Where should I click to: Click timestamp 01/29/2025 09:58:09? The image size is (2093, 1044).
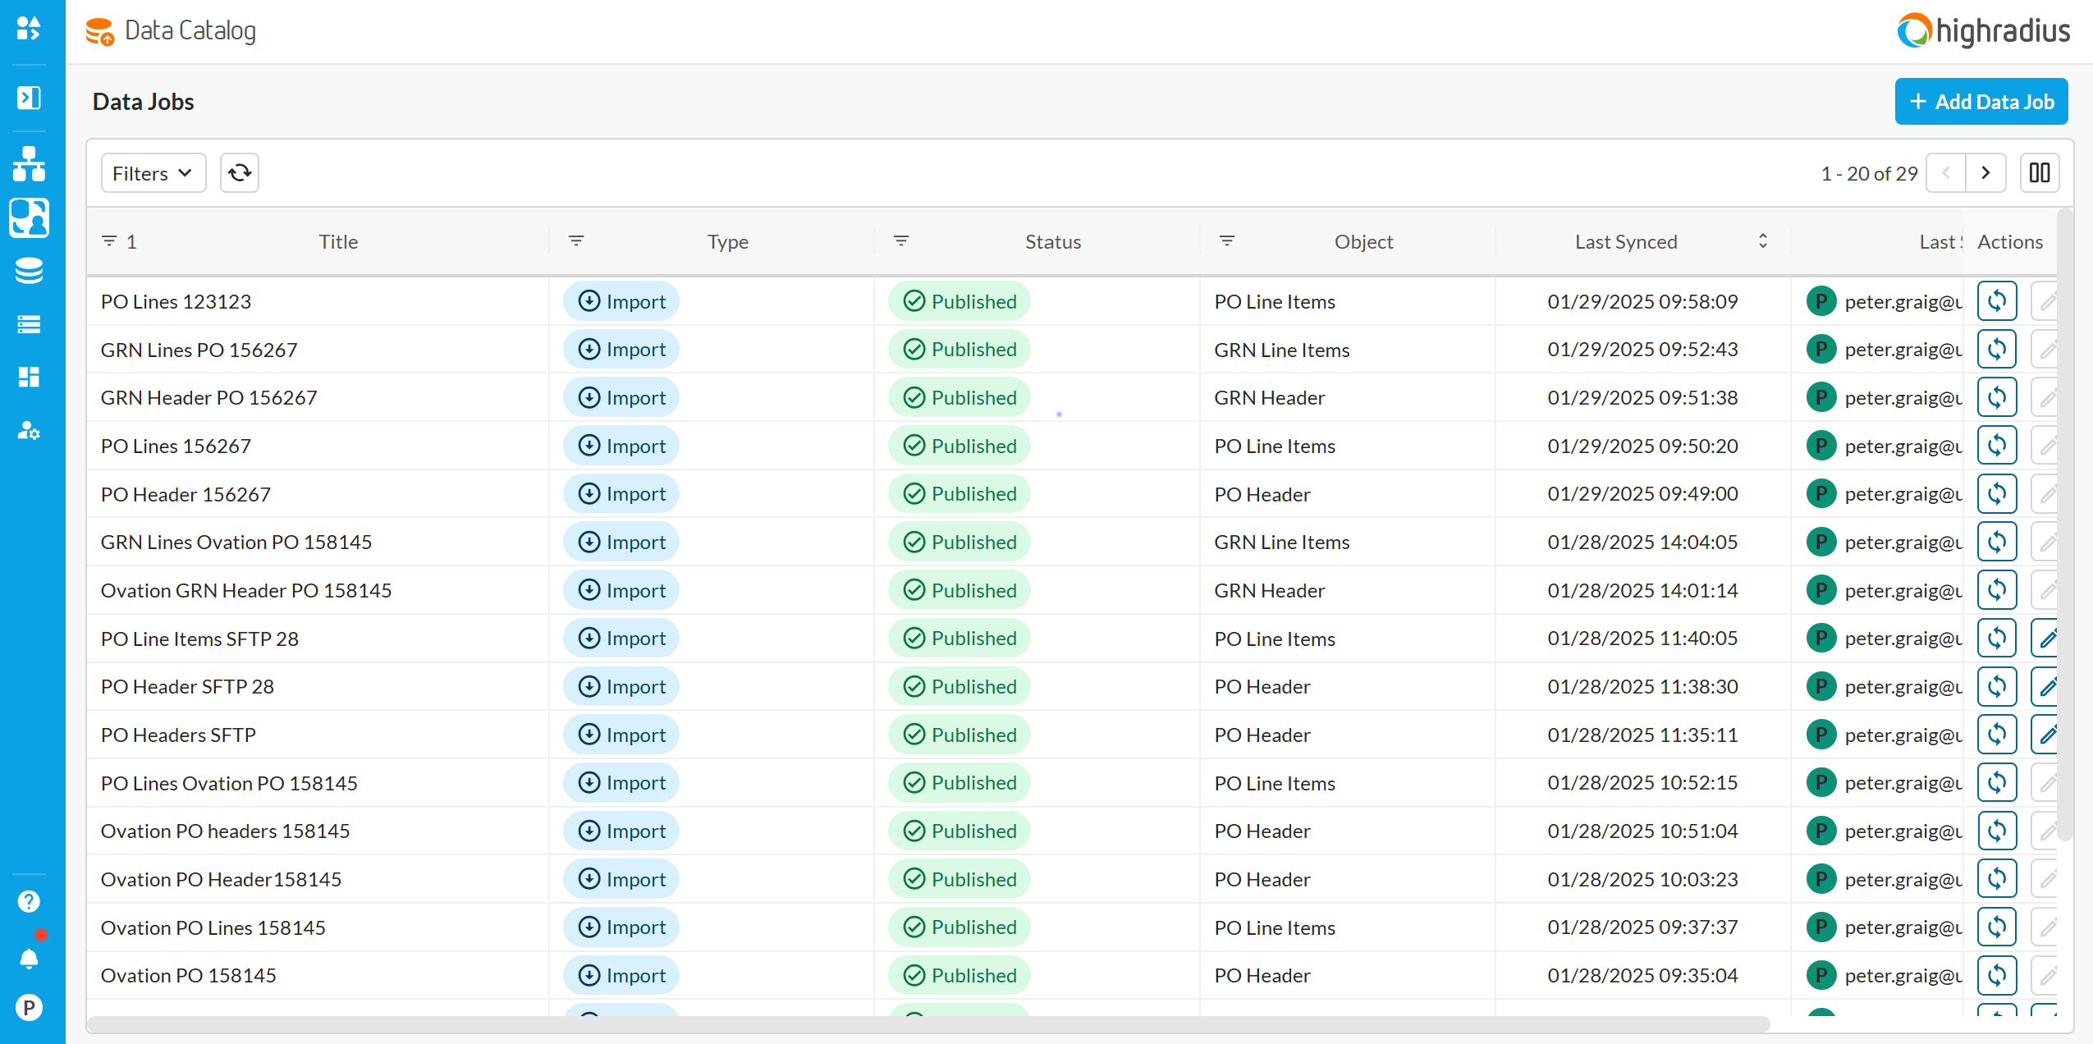point(1642,301)
